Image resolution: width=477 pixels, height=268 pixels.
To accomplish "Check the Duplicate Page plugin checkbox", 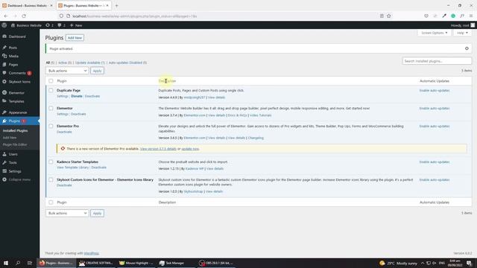I will pyautogui.click(x=51, y=90).
